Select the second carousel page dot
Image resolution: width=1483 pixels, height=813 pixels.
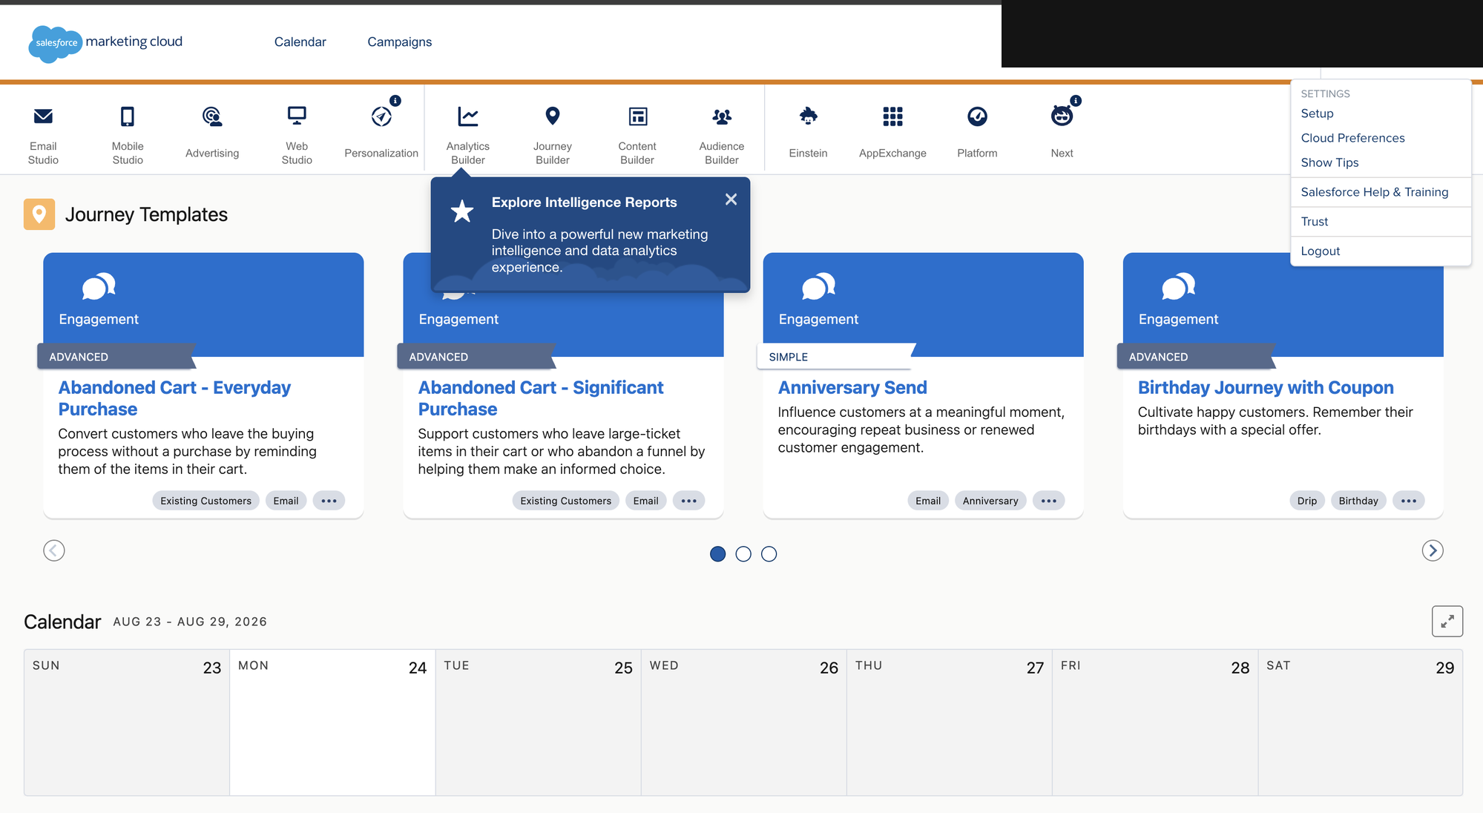(743, 554)
